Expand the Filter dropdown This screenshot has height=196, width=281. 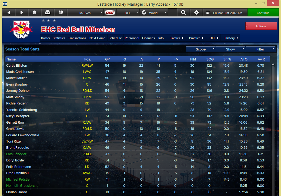pos(260,49)
